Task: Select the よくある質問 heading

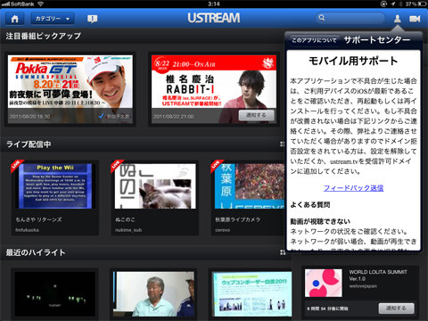Action: click(310, 204)
